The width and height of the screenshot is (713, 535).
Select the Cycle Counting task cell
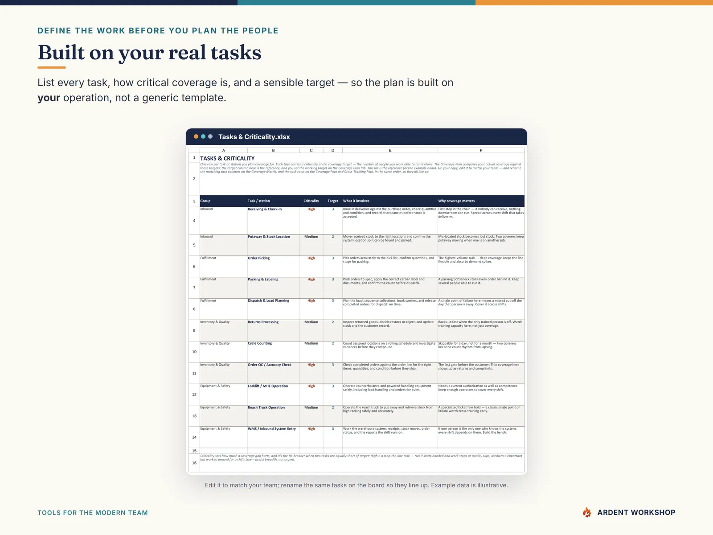[x=273, y=352]
